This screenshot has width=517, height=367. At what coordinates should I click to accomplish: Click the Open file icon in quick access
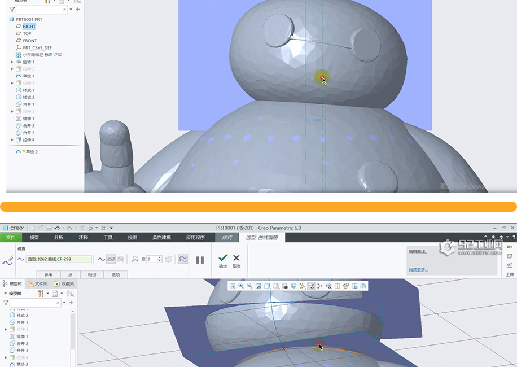point(41,228)
